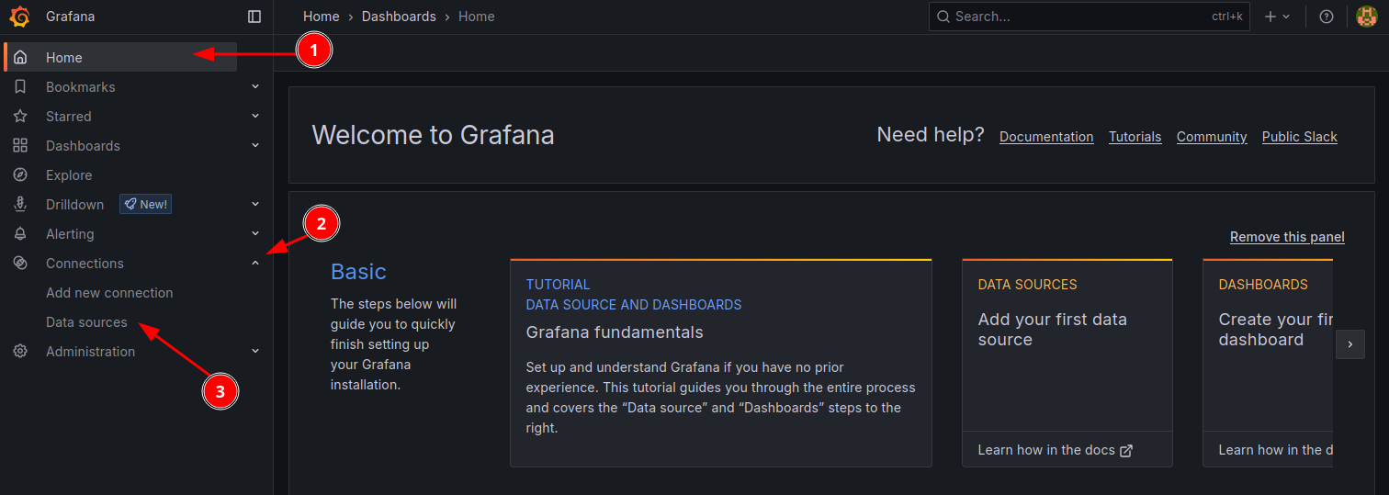Open the Grafana fundamentals tutorial card
Screen dimensions: 1389x495
tap(720, 363)
